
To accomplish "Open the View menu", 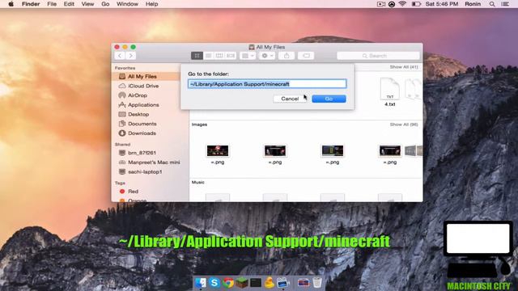I will point(87,4).
